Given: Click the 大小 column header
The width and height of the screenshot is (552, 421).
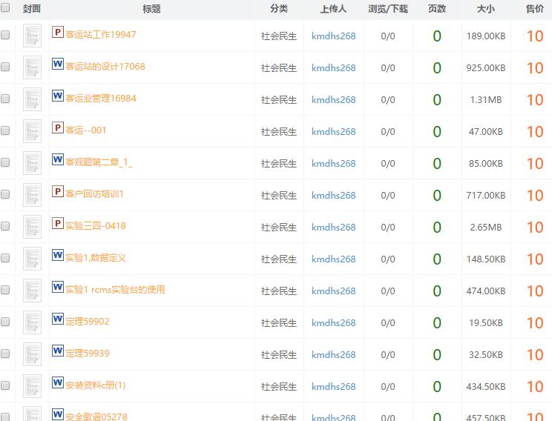Looking at the screenshot, I should [x=485, y=9].
